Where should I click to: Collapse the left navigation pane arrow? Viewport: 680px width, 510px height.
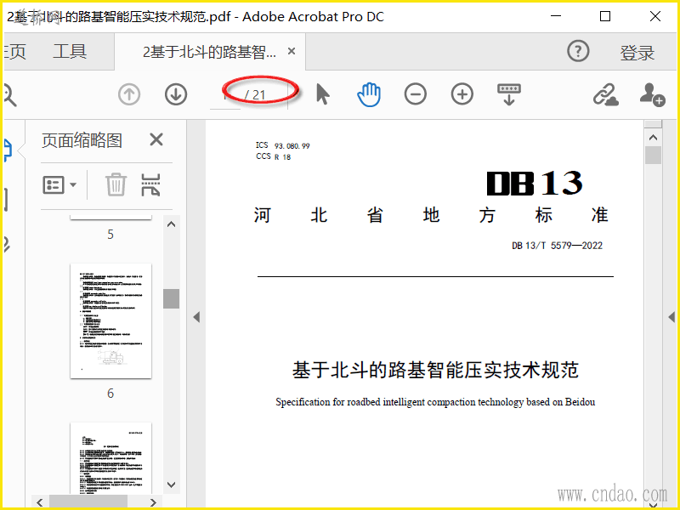click(x=196, y=317)
